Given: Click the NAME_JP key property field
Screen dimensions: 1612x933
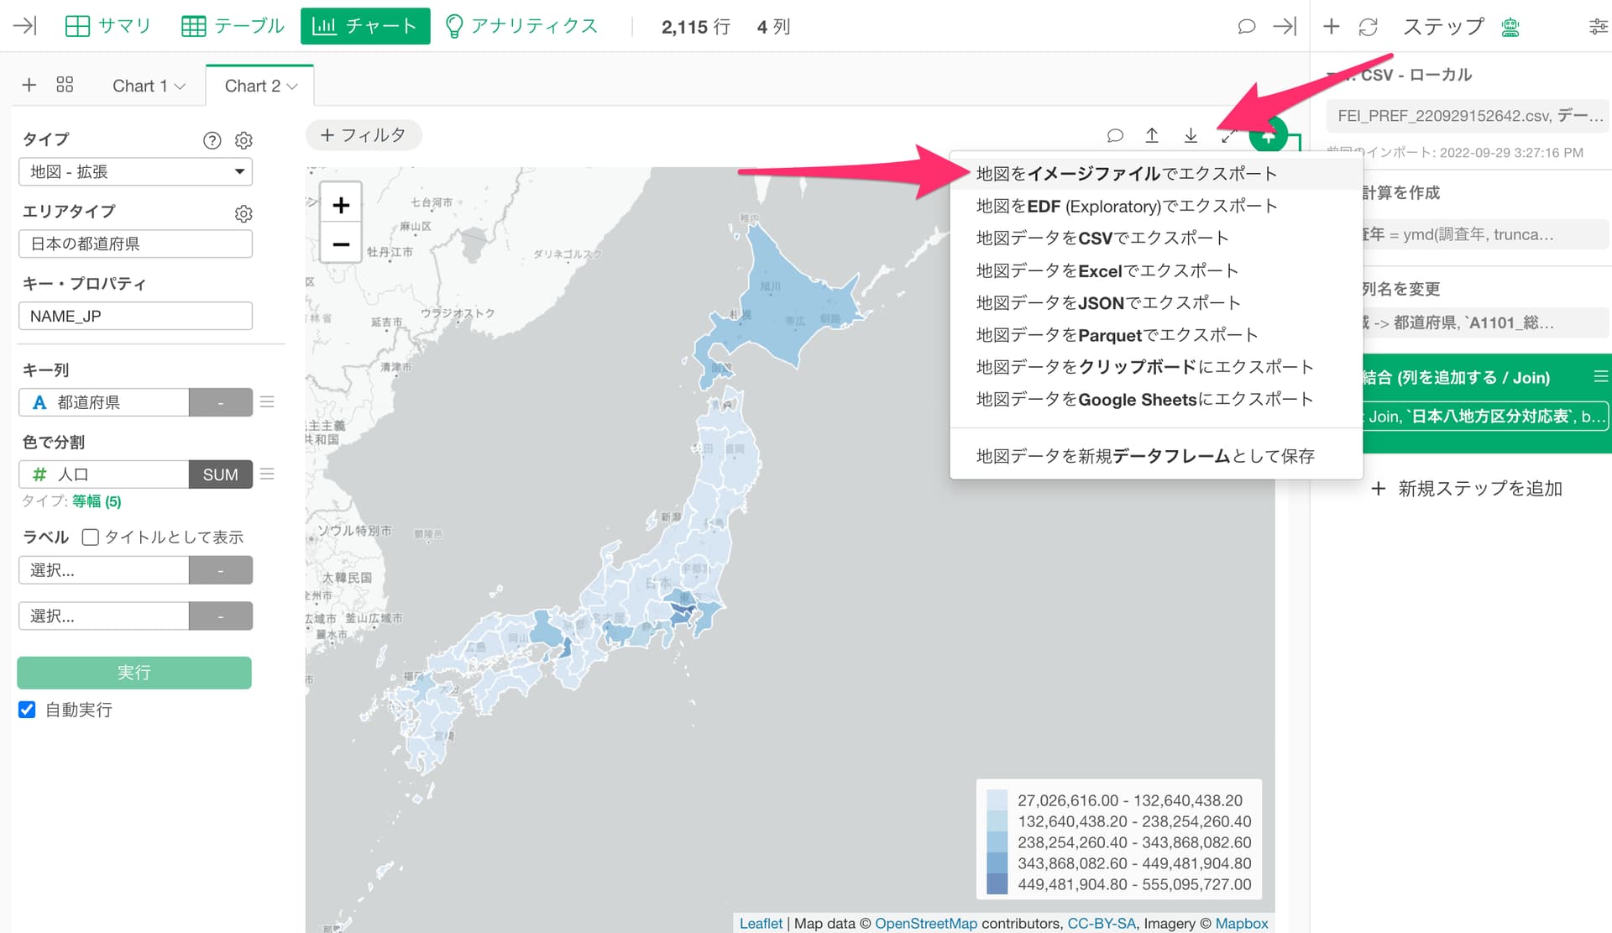Looking at the screenshot, I should coord(135,316).
